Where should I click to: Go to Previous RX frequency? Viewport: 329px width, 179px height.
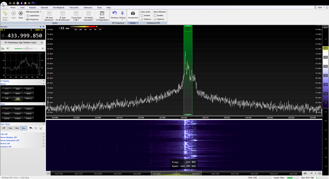pyautogui.click(x=115, y=15)
